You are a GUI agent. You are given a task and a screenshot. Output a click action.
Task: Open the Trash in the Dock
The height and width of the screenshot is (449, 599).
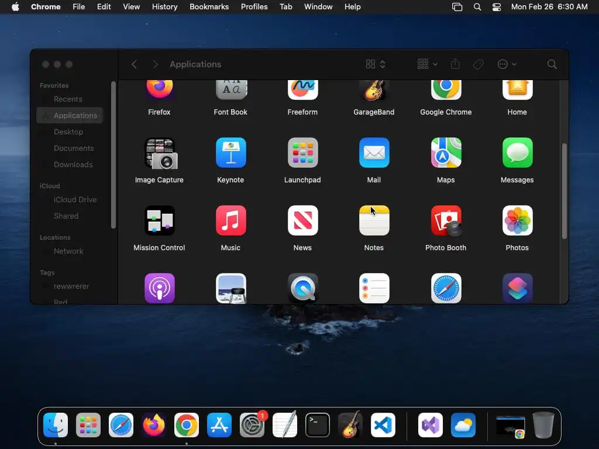[543, 425]
